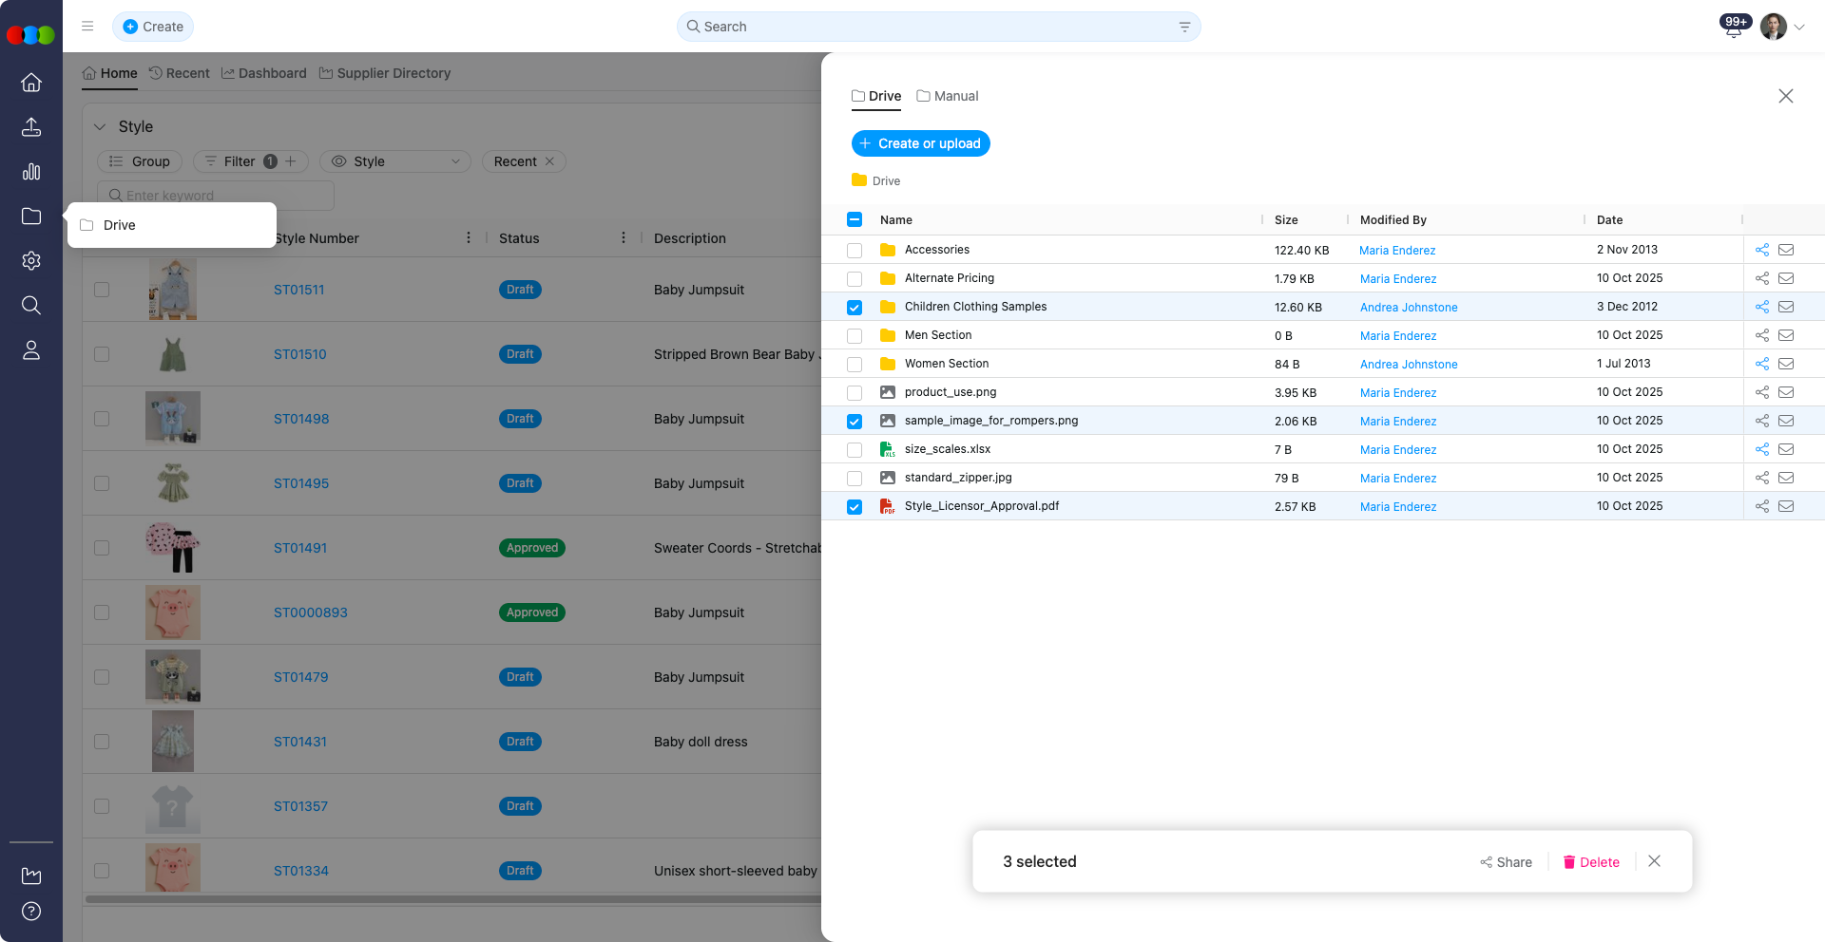This screenshot has width=1825, height=942.
Task: Open the upload icon in sidebar
Action: click(x=31, y=127)
